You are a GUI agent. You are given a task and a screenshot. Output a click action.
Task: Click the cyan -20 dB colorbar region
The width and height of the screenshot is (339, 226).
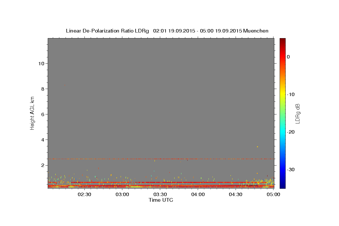click(282, 132)
